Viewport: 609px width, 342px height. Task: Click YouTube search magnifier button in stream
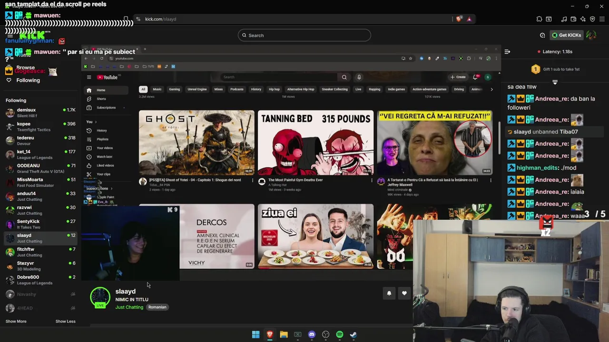(344, 77)
